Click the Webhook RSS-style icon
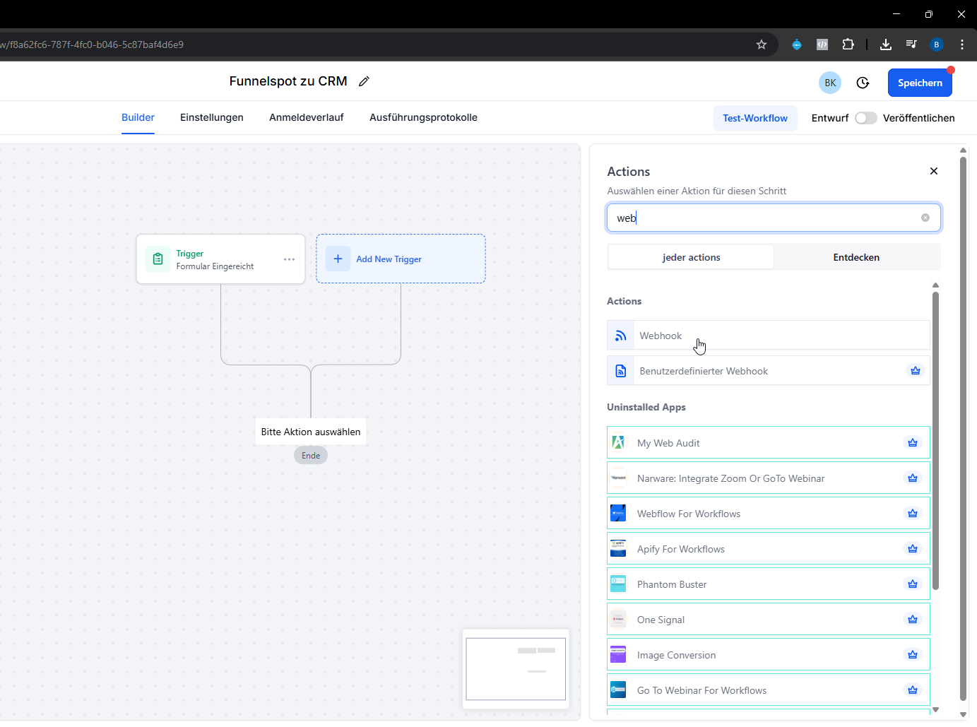 point(621,336)
